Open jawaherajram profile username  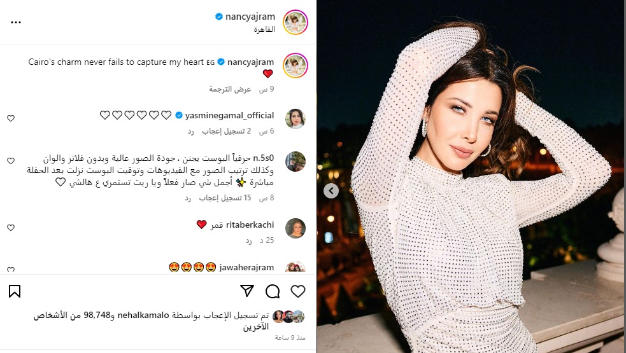[246, 268]
